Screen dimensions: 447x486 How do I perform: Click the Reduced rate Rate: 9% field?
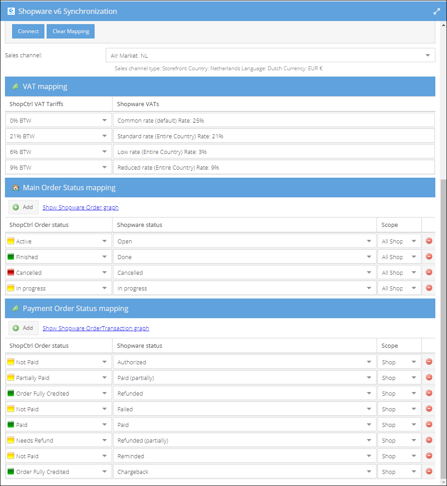pos(273,167)
